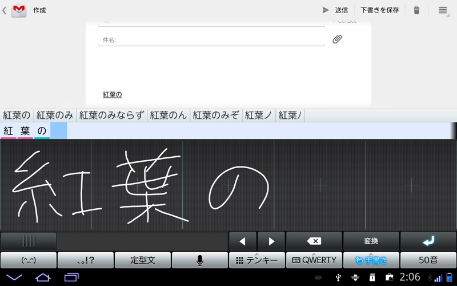Open the overflow menu icon at top right

pos(443,10)
